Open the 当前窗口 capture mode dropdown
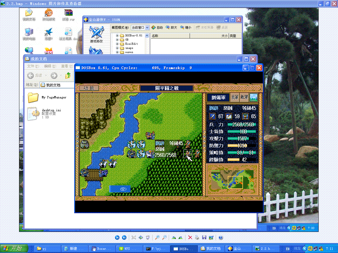This screenshot has height=253, width=338. [147, 28]
